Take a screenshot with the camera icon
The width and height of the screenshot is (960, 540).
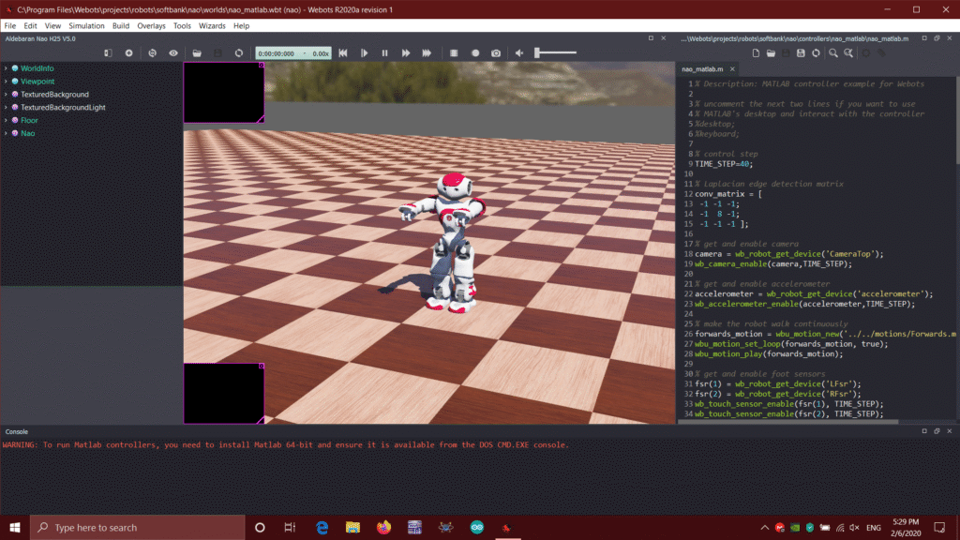click(x=496, y=53)
